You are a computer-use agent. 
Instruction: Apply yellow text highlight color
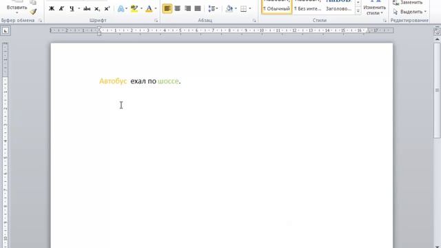(x=134, y=9)
